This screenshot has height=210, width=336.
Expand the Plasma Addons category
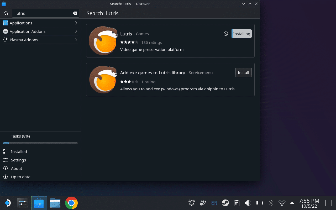[x=40, y=40]
